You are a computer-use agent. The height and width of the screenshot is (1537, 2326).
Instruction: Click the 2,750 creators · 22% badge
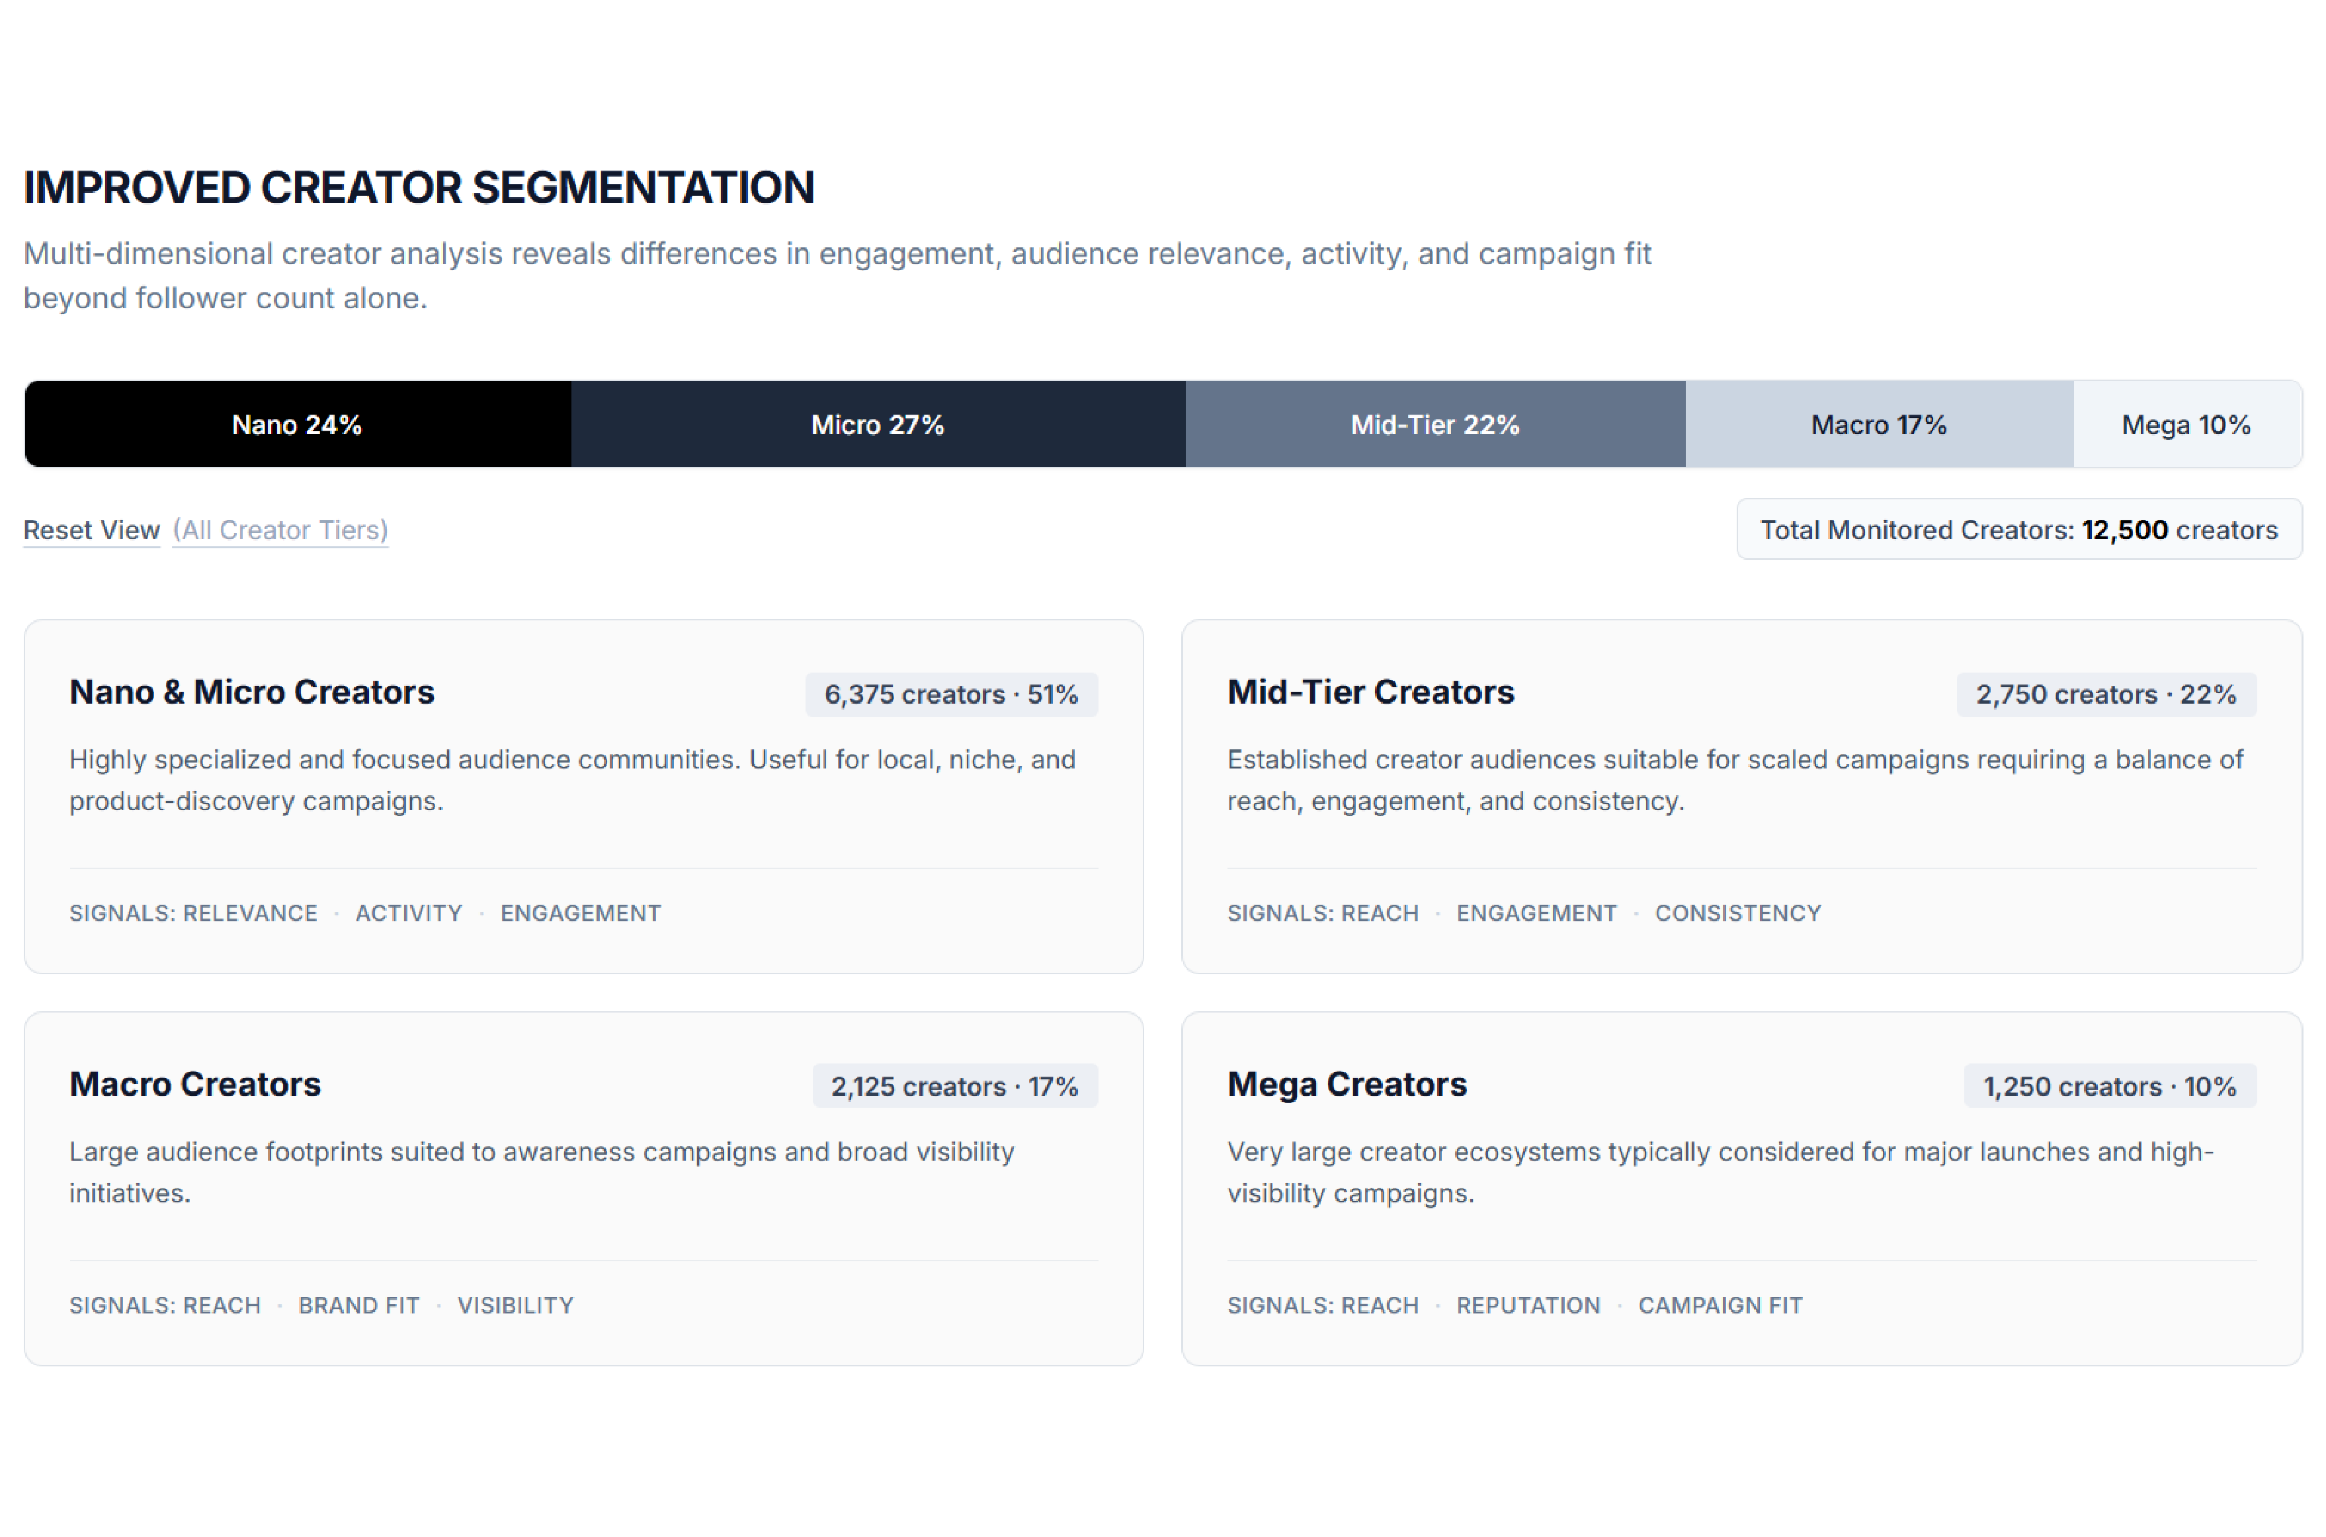(2106, 695)
